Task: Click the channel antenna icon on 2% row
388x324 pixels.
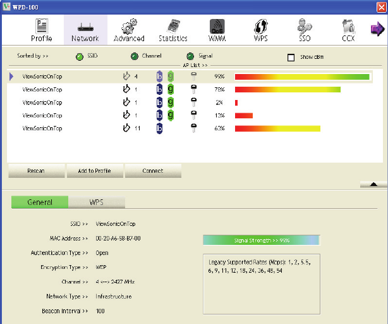Action: pos(126,102)
